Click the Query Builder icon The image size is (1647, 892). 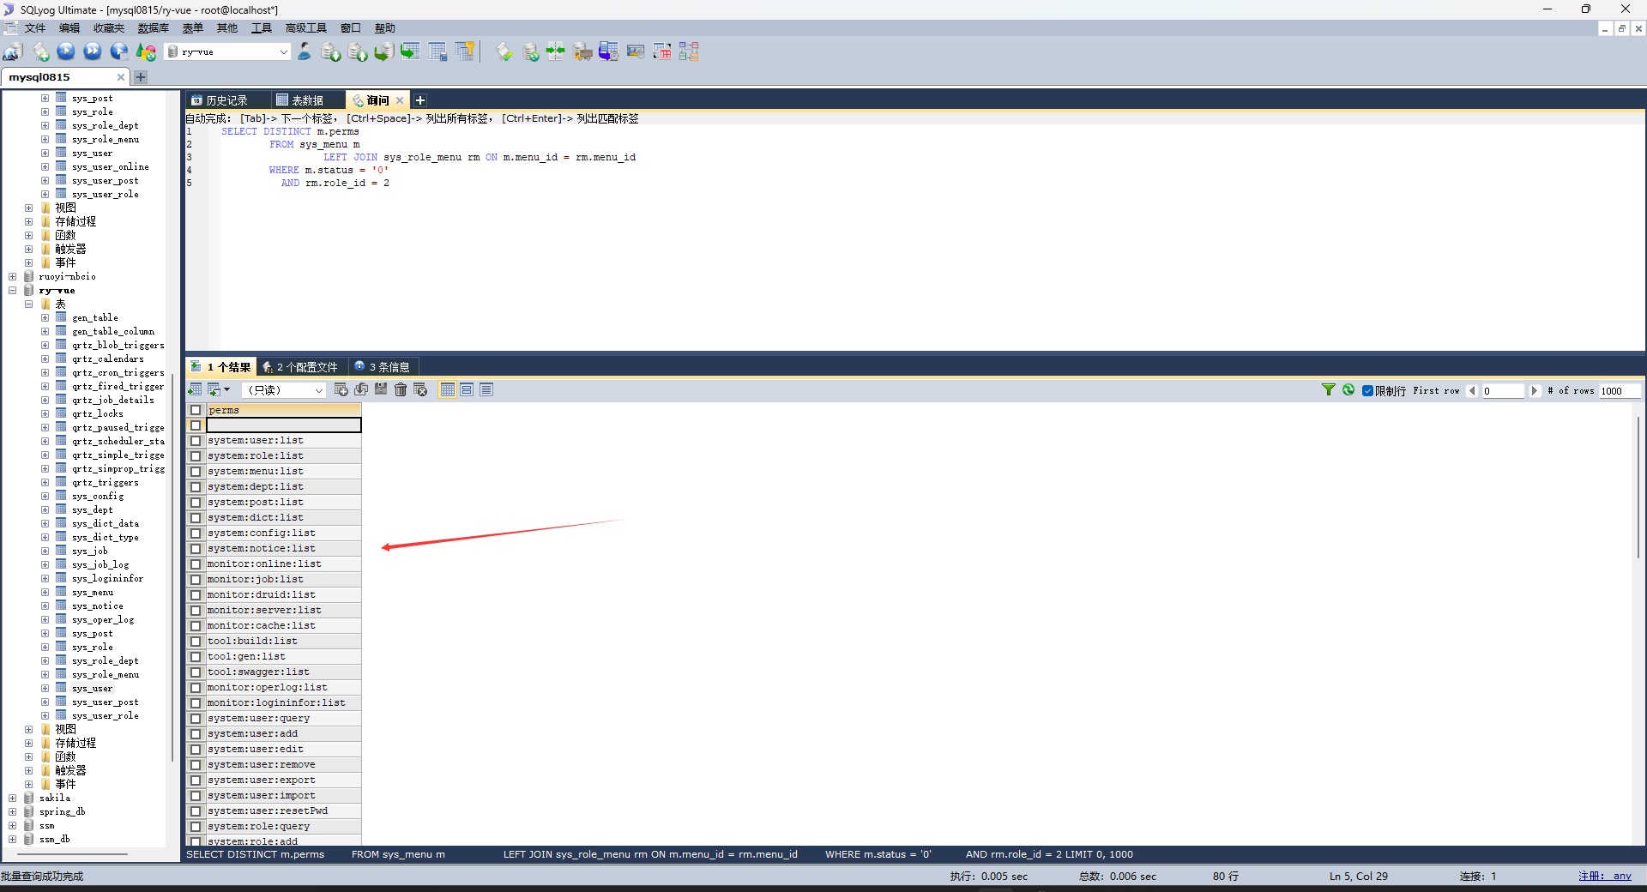point(662,52)
